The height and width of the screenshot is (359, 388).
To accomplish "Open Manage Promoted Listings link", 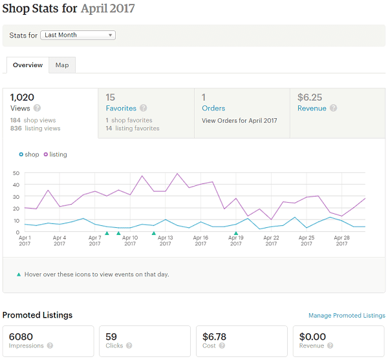I will point(347,315).
